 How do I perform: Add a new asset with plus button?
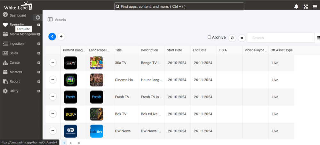tap(61, 37)
